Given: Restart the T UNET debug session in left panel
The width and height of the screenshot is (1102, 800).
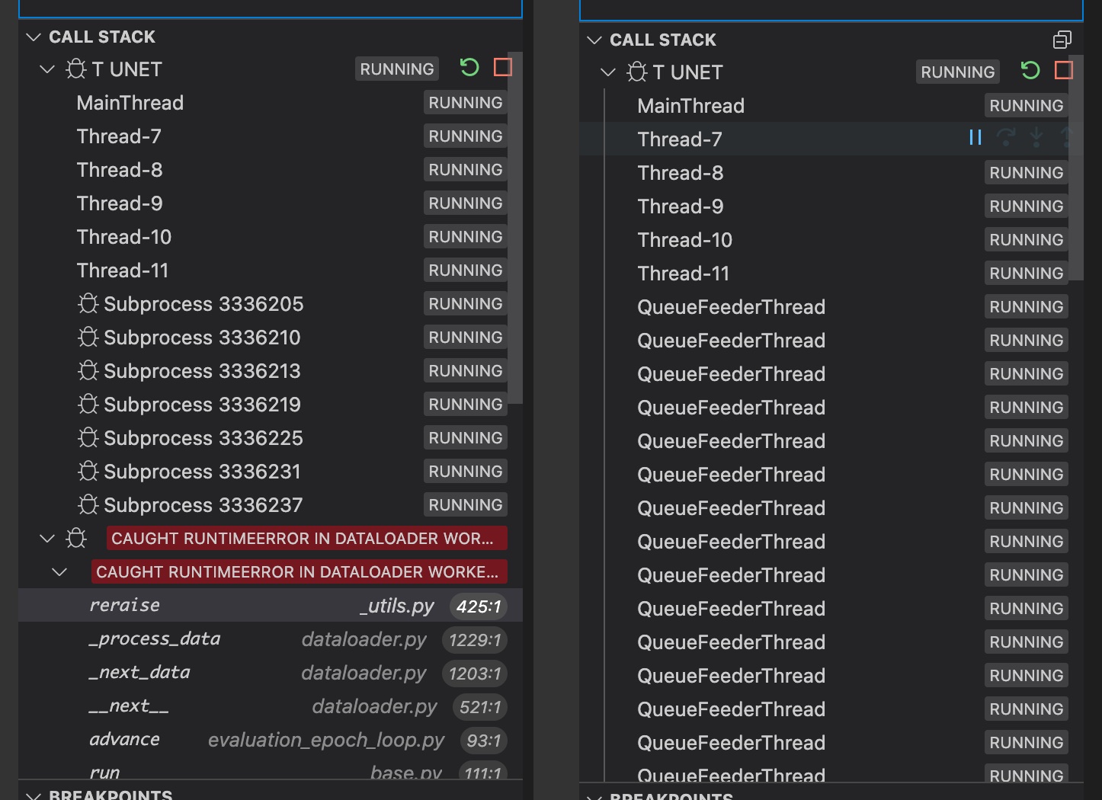Looking at the screenshot, I should pyautogui.click(x=470, y=67).
